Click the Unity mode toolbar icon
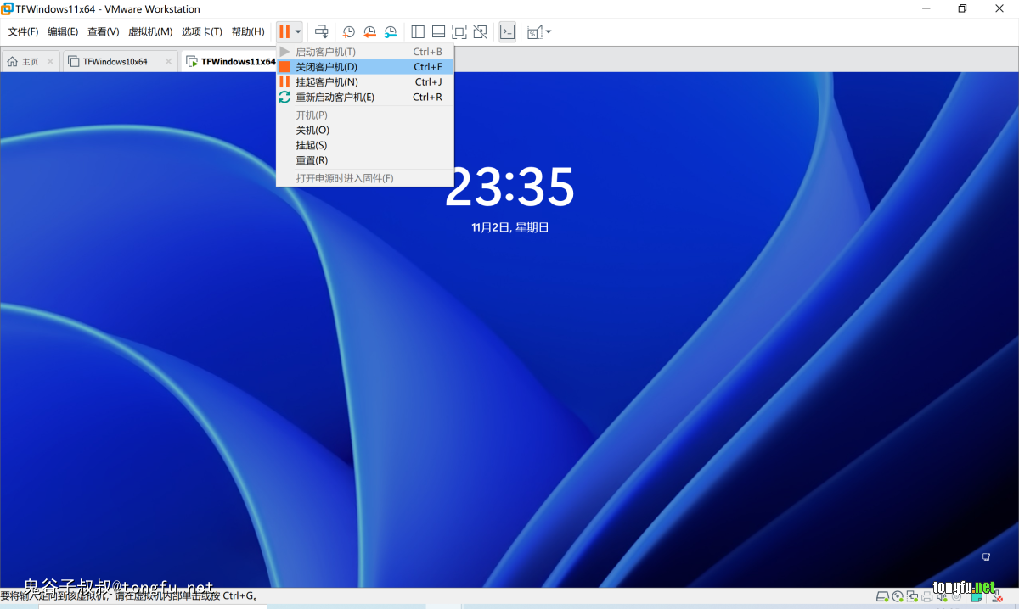This screenshot has height=609, width=1019. pos(481,32)
